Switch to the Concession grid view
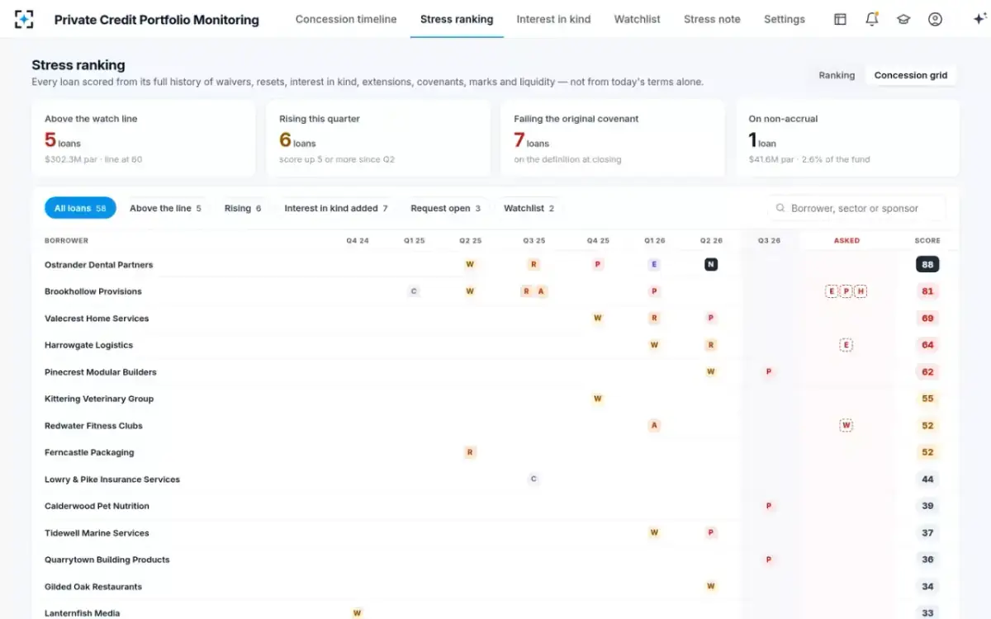Screen dimensions: 991x619 (x=910, y=75)
